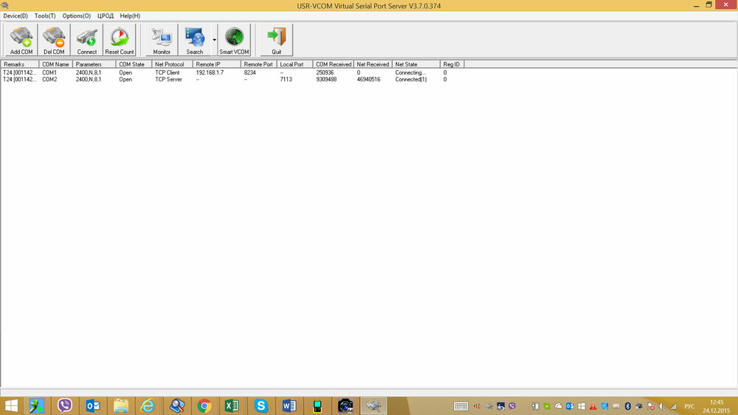Open Internet Explorer from the taskbar
This screenshot has height=415, width=738.
[148, 405]
